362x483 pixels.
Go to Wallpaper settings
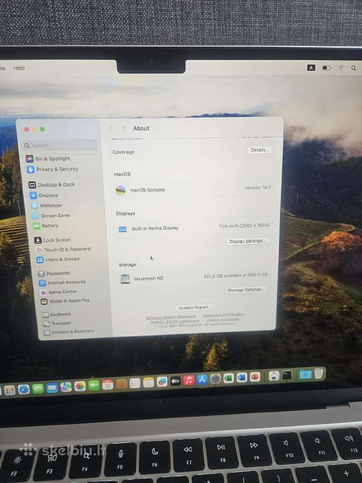coord(47,205)
